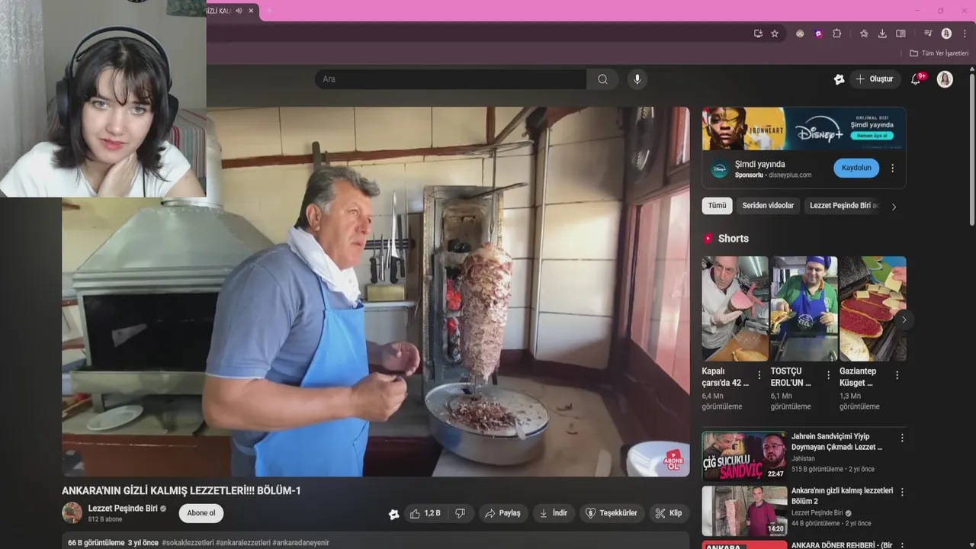976x549 pixels.
Task: Open YouTube notifications bell
Action: 917,79
